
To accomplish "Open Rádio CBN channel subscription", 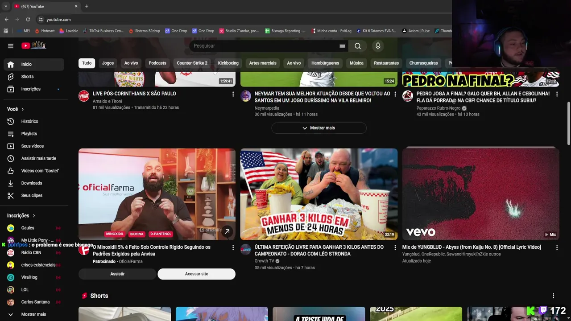I will 34,253.
